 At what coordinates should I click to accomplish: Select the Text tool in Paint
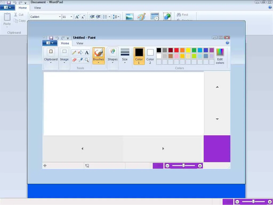[x=87, y=53]
